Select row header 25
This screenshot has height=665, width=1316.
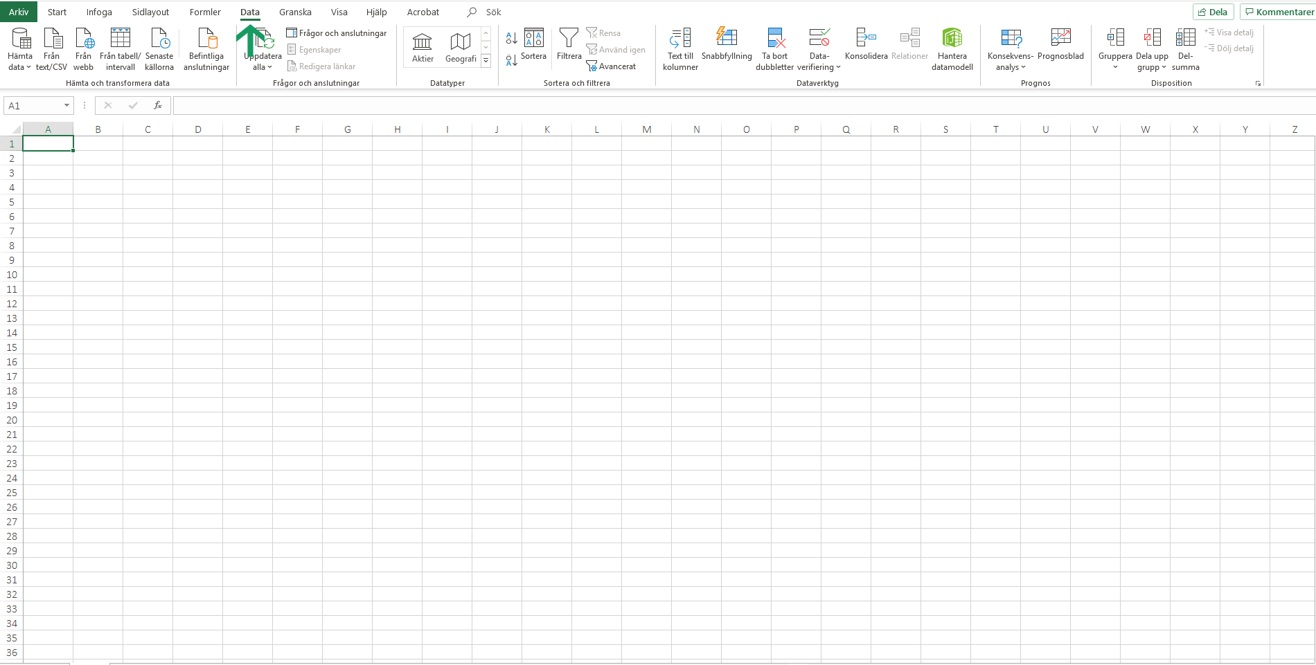point(11,493)
